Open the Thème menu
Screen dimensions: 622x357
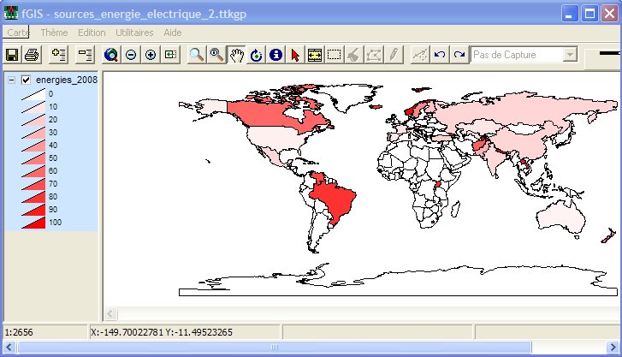tap(54, 32)
